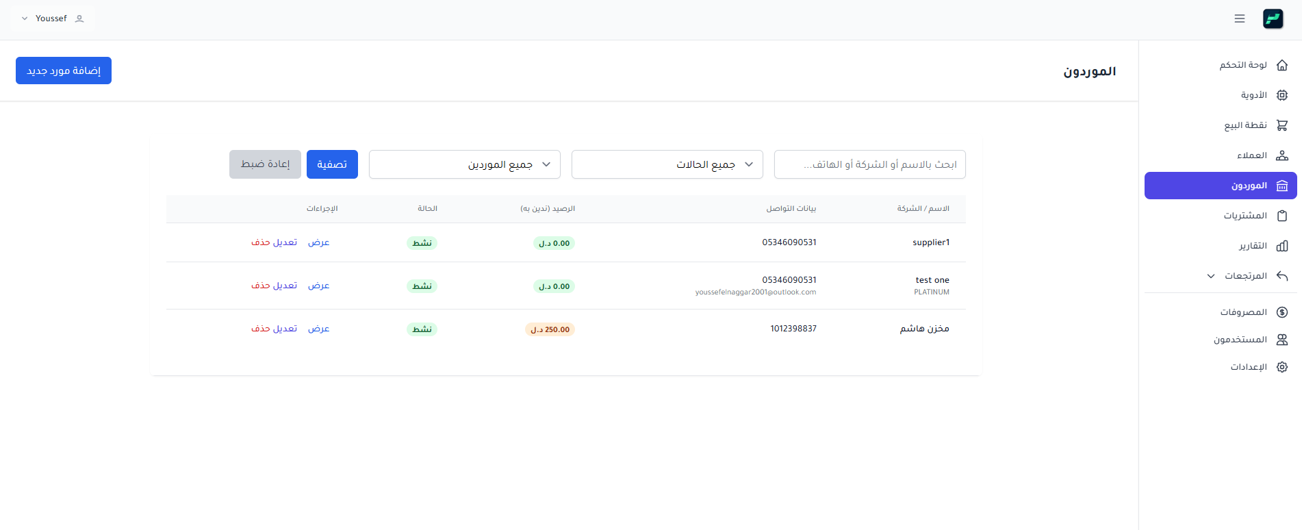Open الإعدادات settings menu item
The height and width of the screenshot is (530, 1302).
[x=1221, y=367]
